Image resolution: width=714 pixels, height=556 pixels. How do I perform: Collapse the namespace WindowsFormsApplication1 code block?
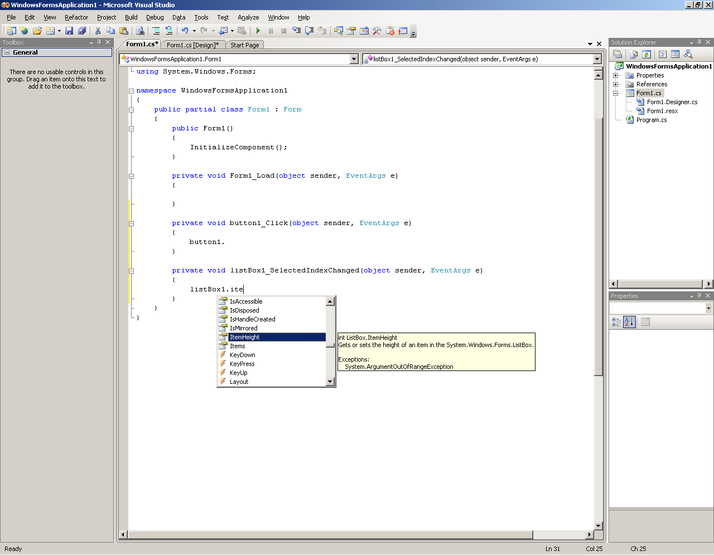pos(132,91)
